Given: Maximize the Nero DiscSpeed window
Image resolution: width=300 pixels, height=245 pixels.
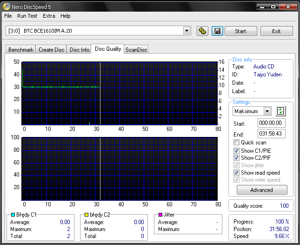Looking at the screenshot, I should (273, 7).
